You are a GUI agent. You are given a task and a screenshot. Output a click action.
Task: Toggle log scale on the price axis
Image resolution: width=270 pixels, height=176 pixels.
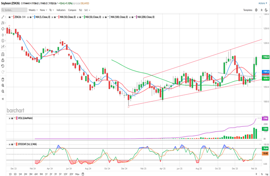[x=267, y=174]
